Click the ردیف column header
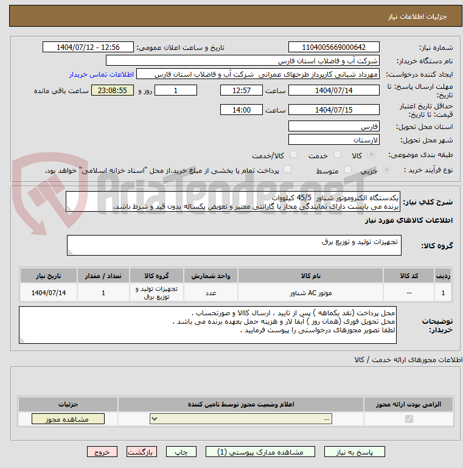 443,276
